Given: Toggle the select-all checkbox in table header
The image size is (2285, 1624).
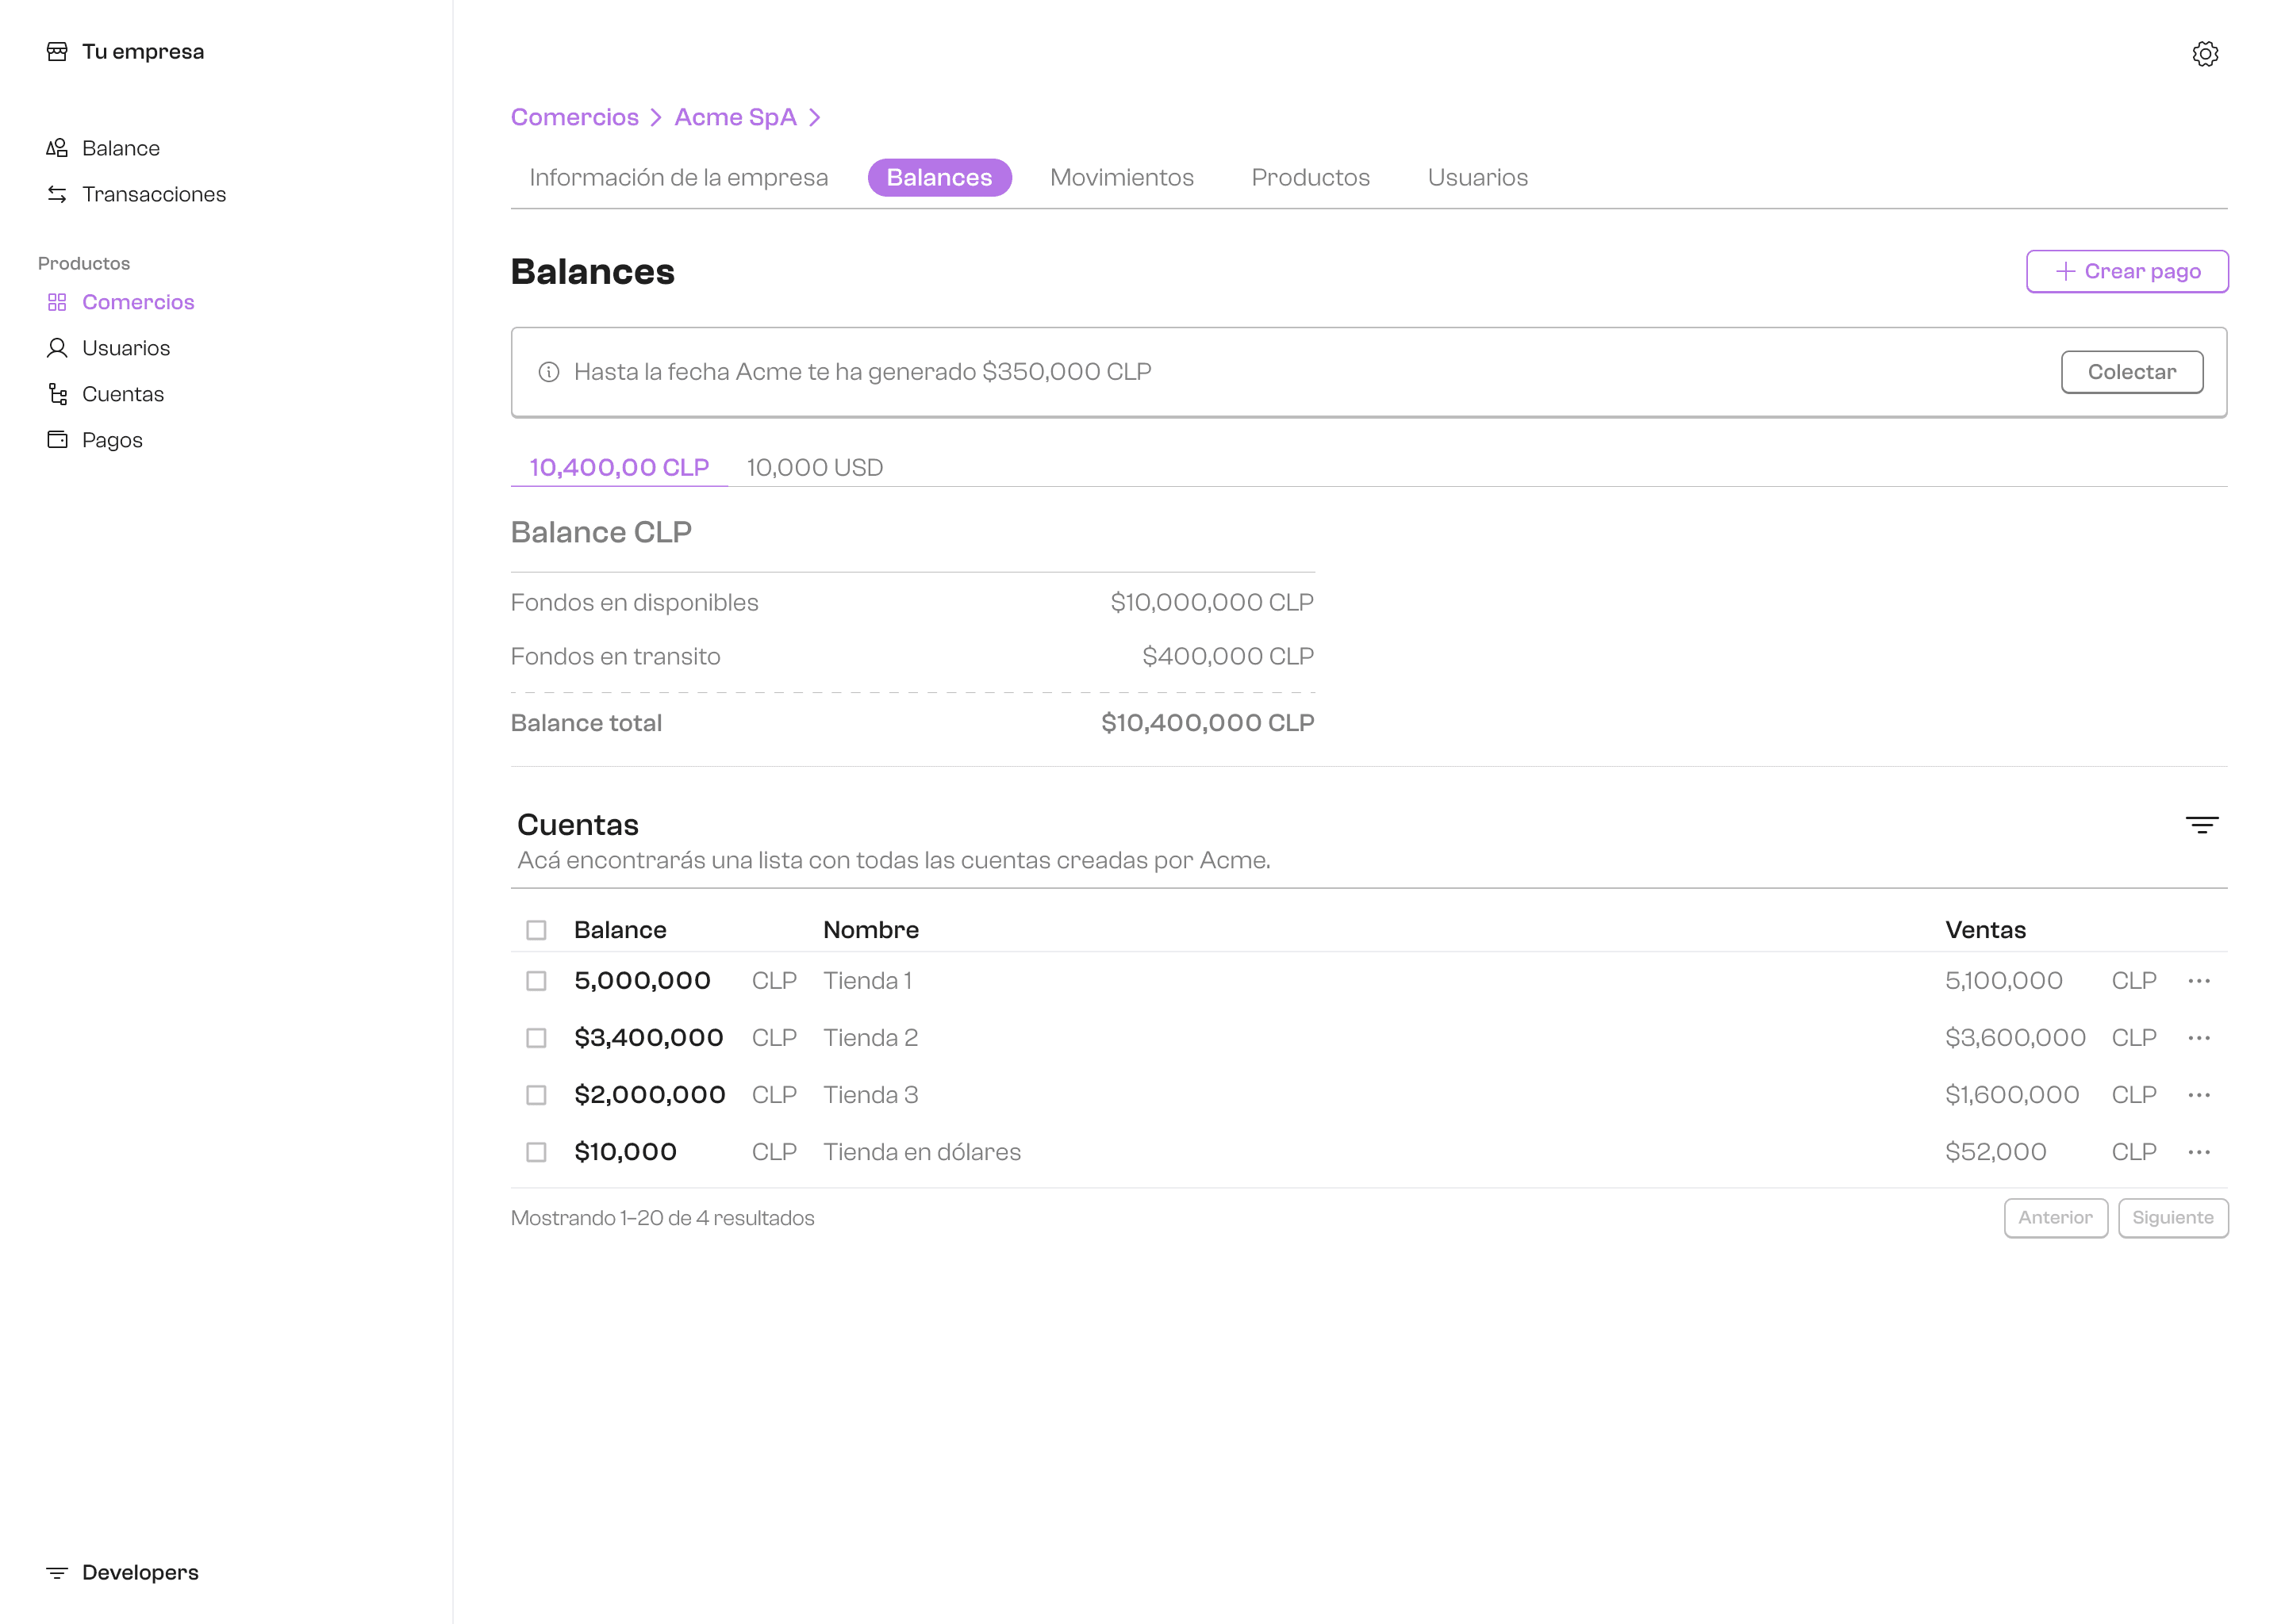Looking at the screenshot, I should (536, 930).
